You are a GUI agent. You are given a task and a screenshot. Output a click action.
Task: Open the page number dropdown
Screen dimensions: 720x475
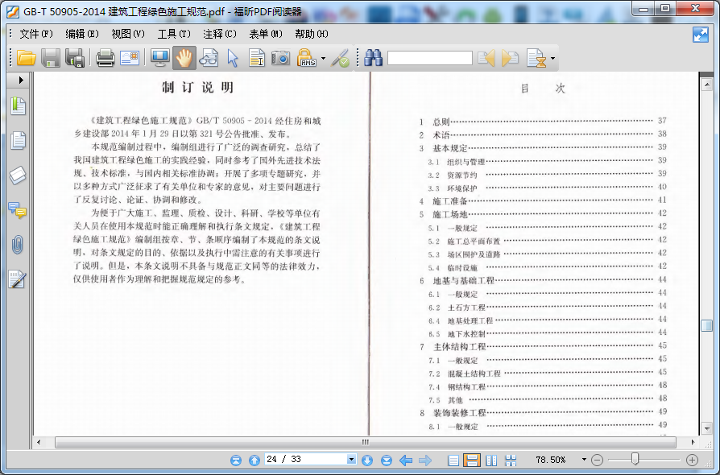point(351,460)
